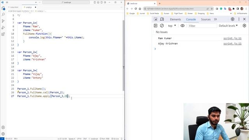This screenshot has height=140, width=249.
Task: Open editor More Actions ellipsis
Action: (x=121, y=7)
